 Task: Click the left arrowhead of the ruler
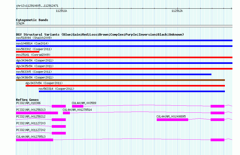click(17, 8)
